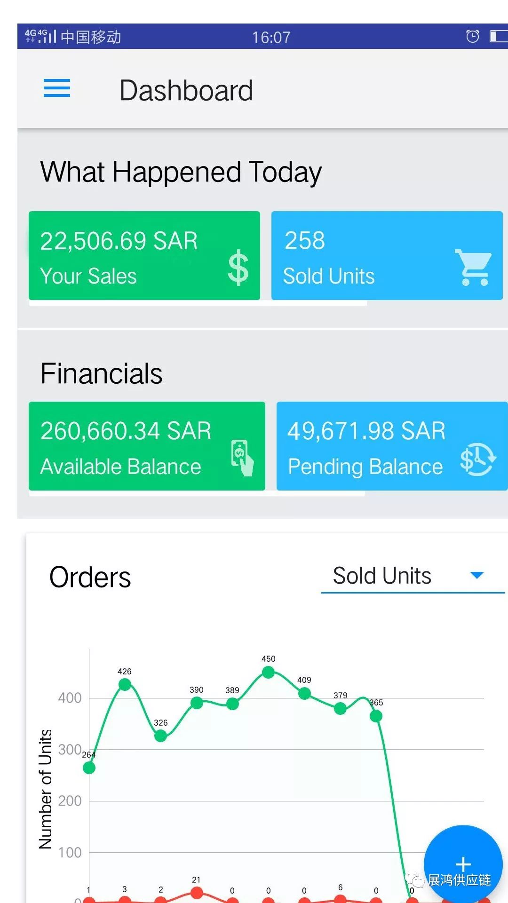Tap the shopping cart icon
508x903 pixels.
(473, 267)
